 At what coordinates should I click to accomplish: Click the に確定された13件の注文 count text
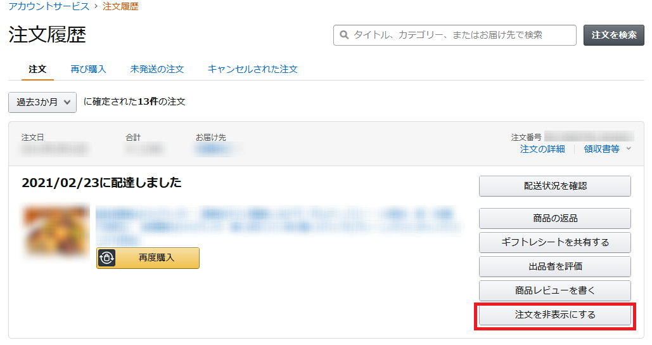(134, 102)
